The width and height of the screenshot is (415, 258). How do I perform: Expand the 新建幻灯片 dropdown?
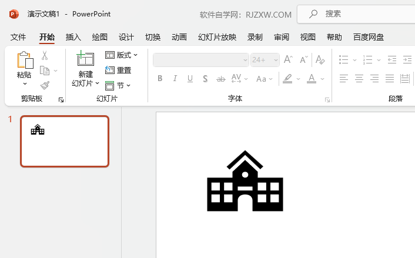98,83
